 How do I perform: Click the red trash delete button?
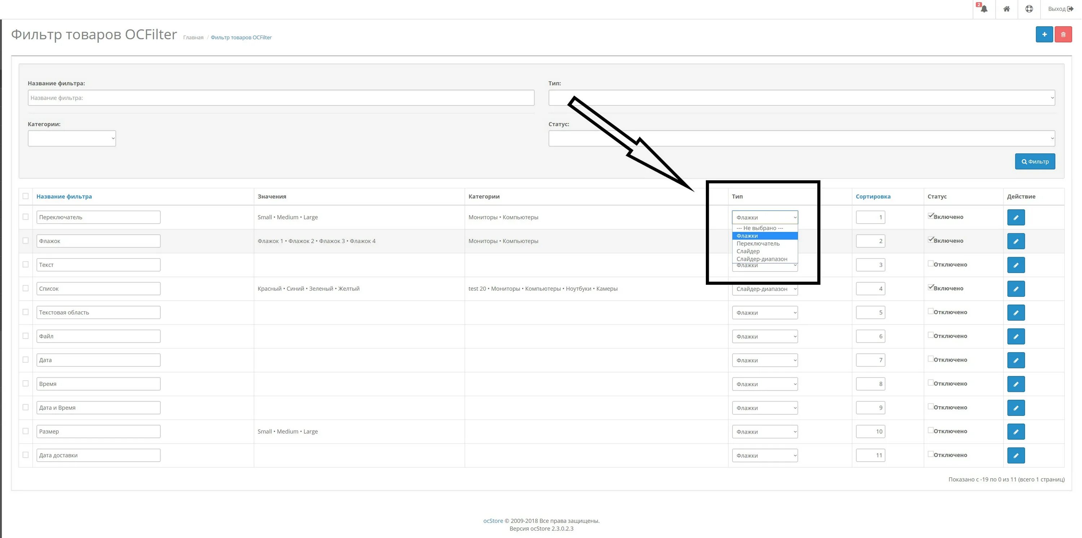1063,34
